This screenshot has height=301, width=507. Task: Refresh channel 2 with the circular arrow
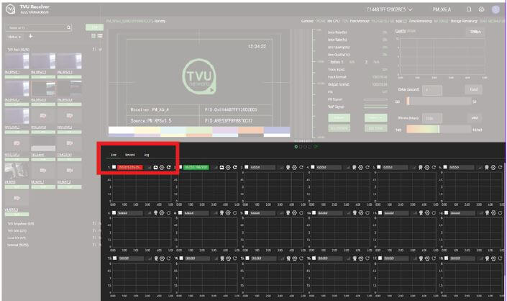pyautogui.click(x=234, y=167)
